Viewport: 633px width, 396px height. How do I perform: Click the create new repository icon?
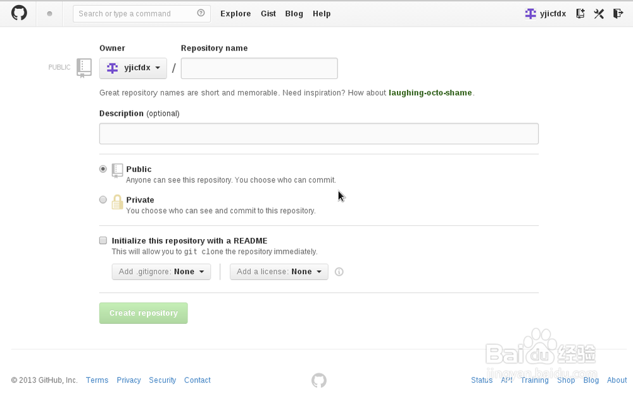[x=580, y=13]
